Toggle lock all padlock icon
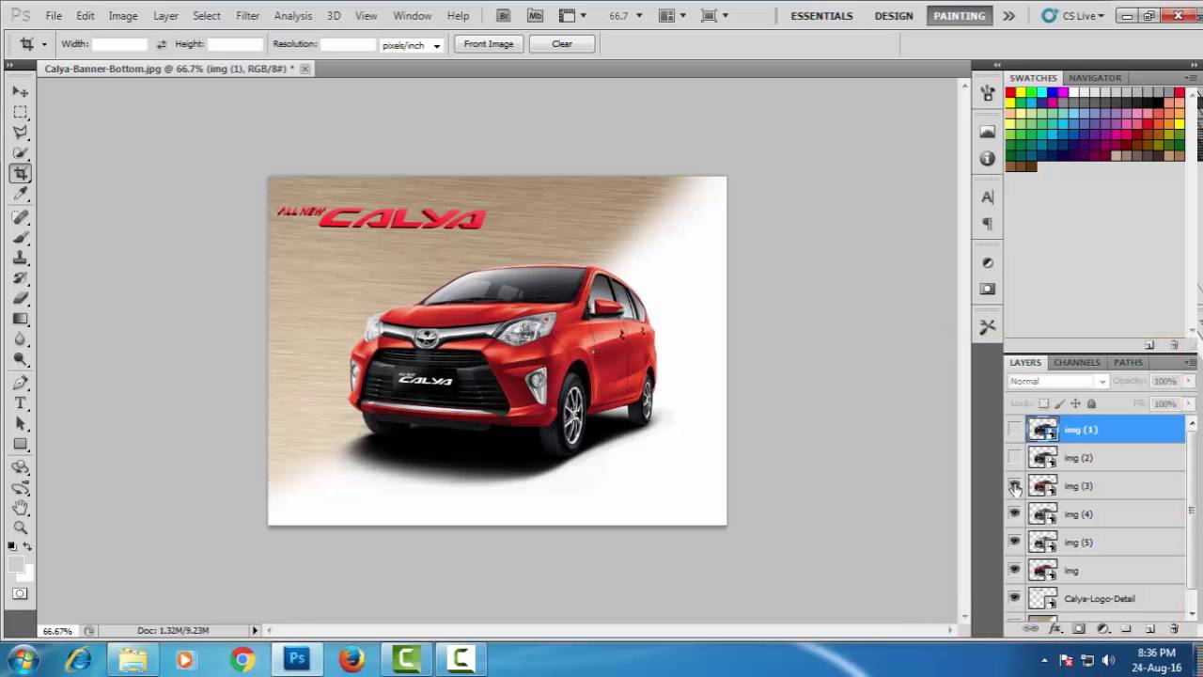The image size is (1203, 677). point(1091,403)
